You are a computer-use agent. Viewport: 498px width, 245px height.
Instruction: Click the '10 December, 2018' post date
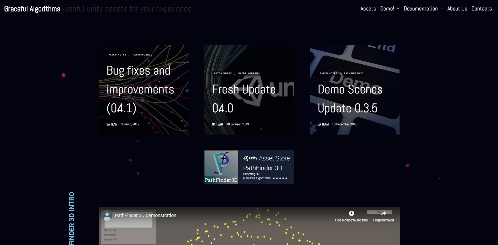345,124
